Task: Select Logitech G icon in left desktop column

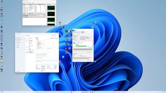Action: tap(2, 27)
